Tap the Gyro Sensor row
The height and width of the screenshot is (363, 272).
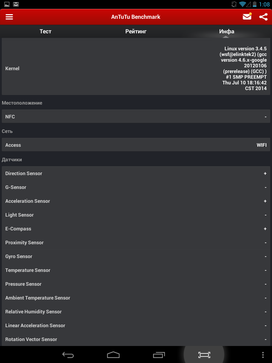[x=136, y=256]
